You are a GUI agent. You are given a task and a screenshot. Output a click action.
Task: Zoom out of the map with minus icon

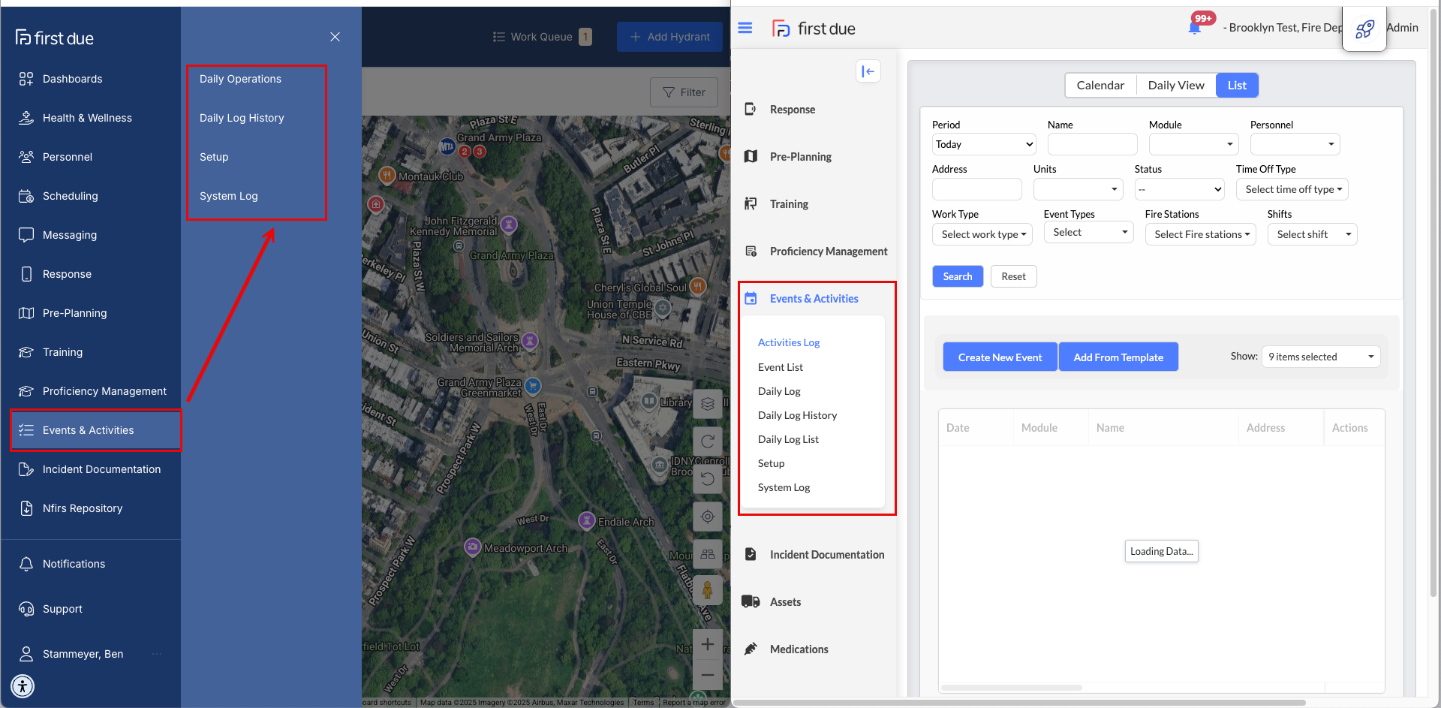point(707,675)
